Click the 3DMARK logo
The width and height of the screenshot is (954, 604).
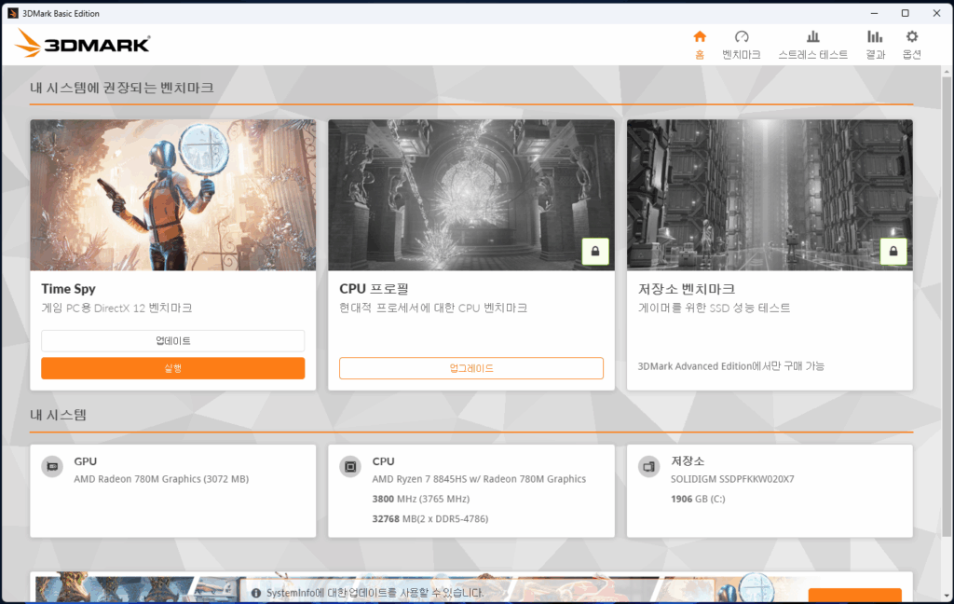coord(83,43)
